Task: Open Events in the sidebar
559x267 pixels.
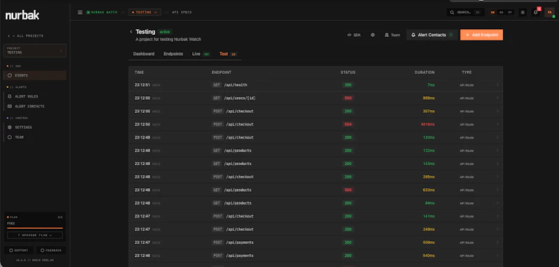Action: click(35, 75)
